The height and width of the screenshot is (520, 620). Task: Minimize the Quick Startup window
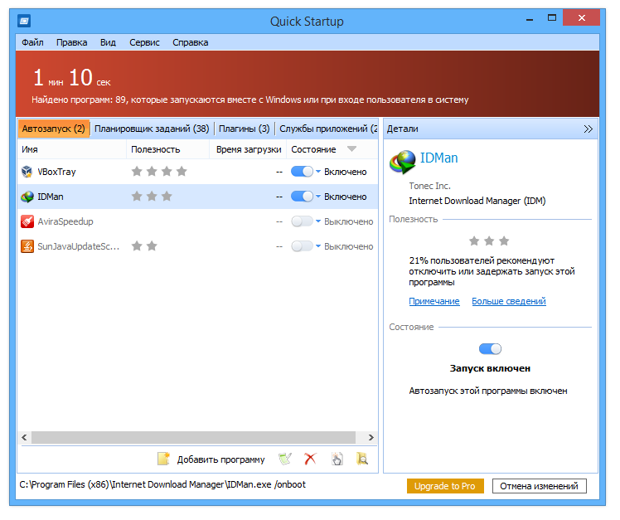click(530, 18)
